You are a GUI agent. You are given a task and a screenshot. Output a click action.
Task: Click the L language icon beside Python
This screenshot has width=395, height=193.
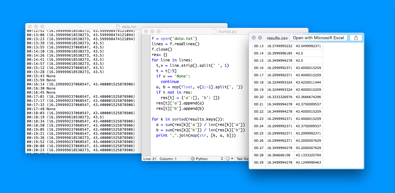pos(192,159)
